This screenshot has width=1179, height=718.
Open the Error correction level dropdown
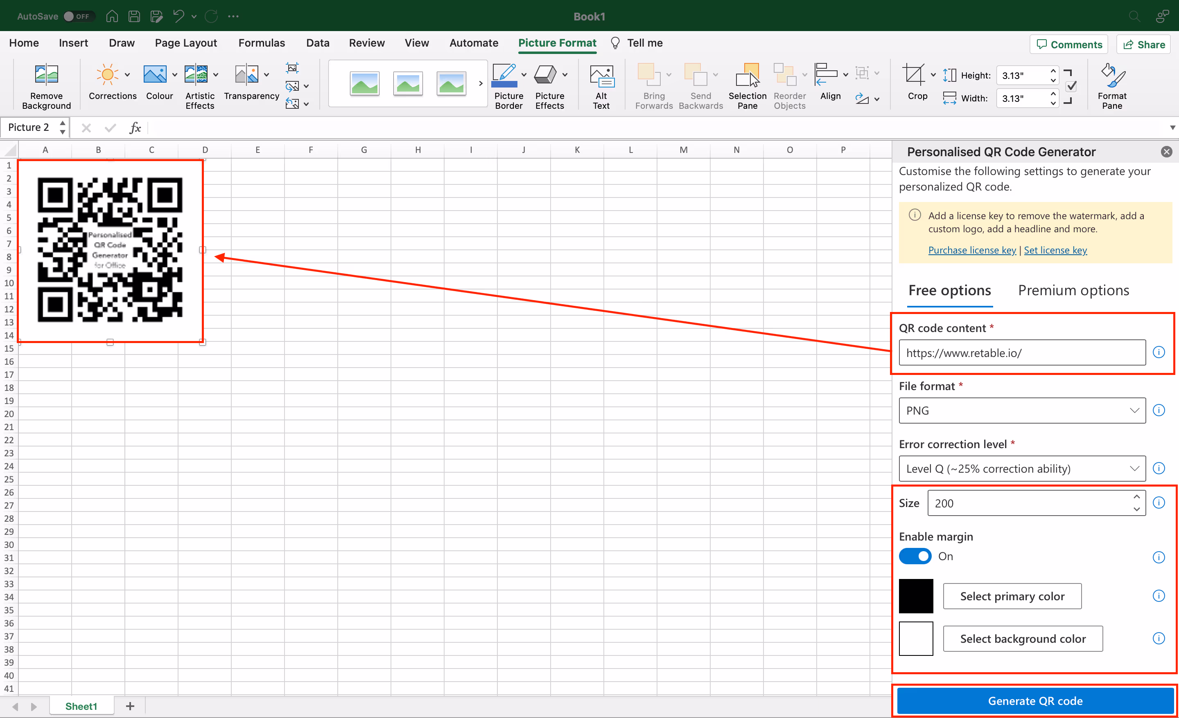pyautogui.click(x=1022, y=469)
